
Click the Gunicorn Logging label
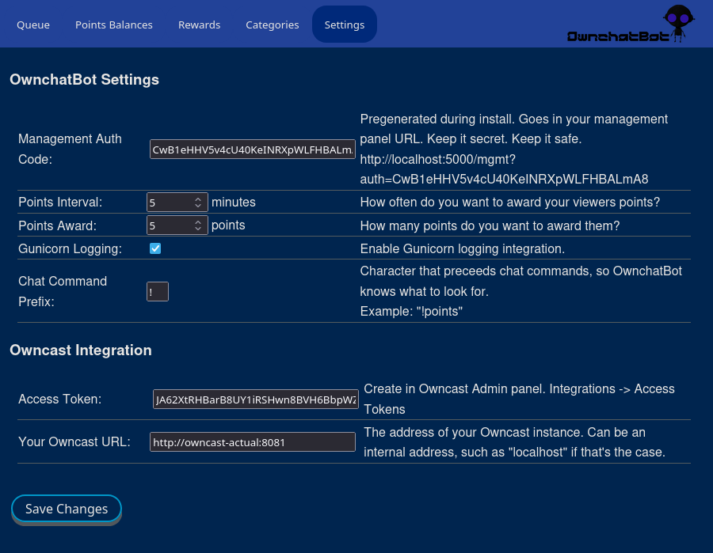(70, 248)
